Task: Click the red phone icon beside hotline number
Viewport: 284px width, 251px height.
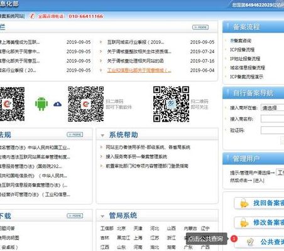Action: 32,16
